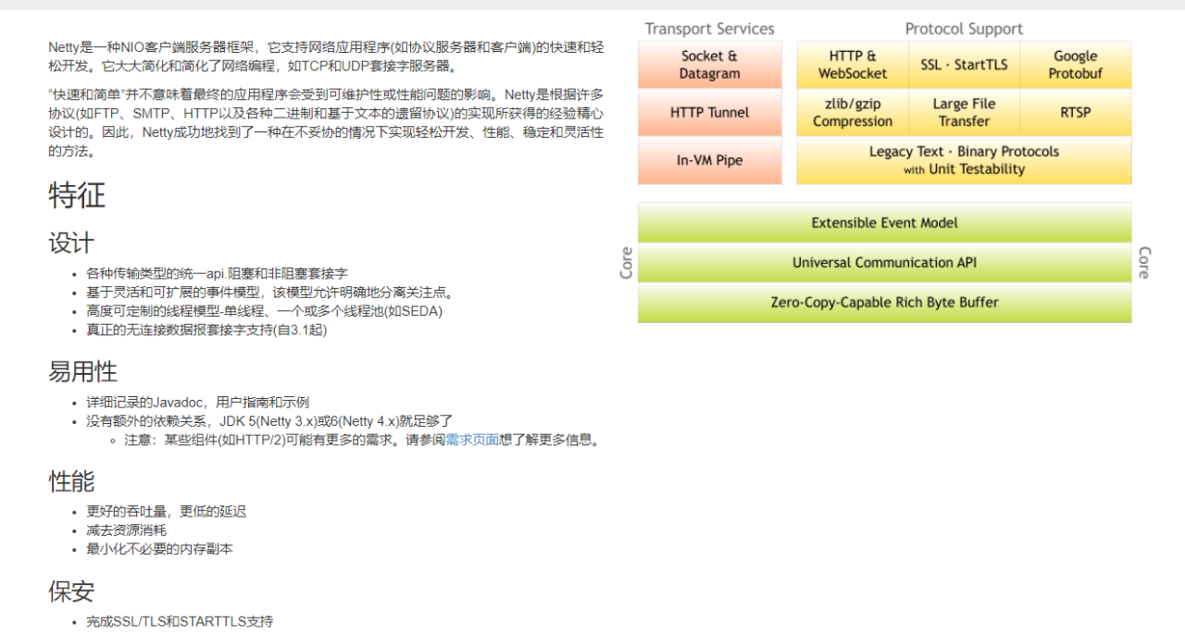Open the 需求页面 link
This screenshot has width=1185, height=636.
[x=472, y=440]
